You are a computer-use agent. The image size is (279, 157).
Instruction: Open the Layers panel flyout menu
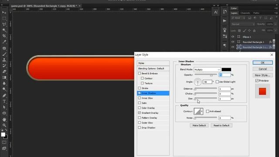(276, 13)
